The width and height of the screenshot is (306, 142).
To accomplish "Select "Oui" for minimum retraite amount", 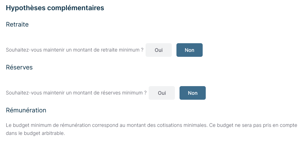I will click(x=159, y=50).
